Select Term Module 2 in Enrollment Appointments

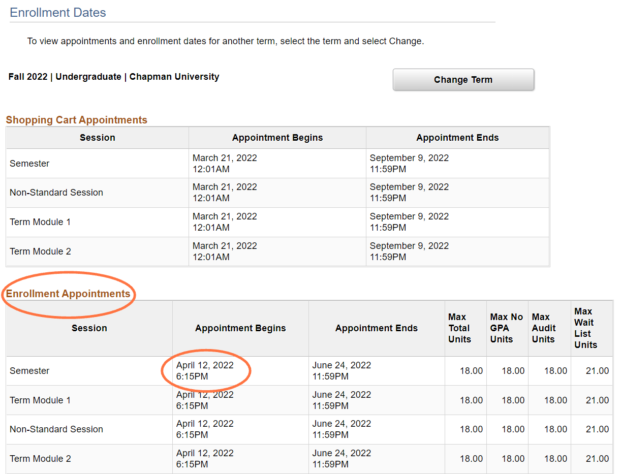40,459
